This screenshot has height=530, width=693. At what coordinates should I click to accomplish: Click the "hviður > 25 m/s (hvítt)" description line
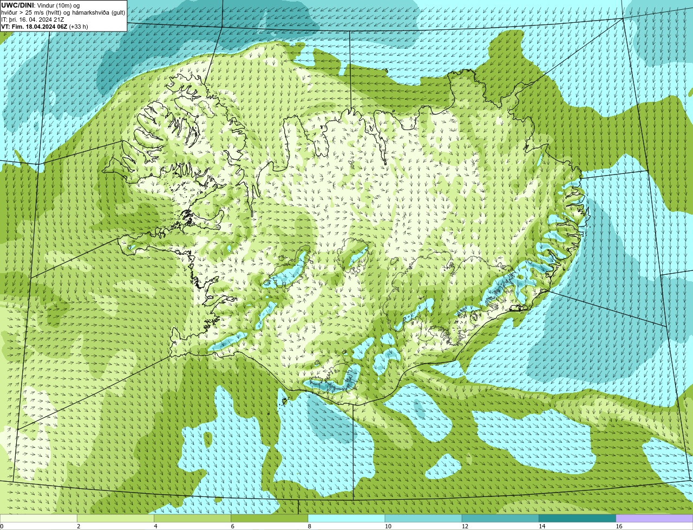[63, 12]
